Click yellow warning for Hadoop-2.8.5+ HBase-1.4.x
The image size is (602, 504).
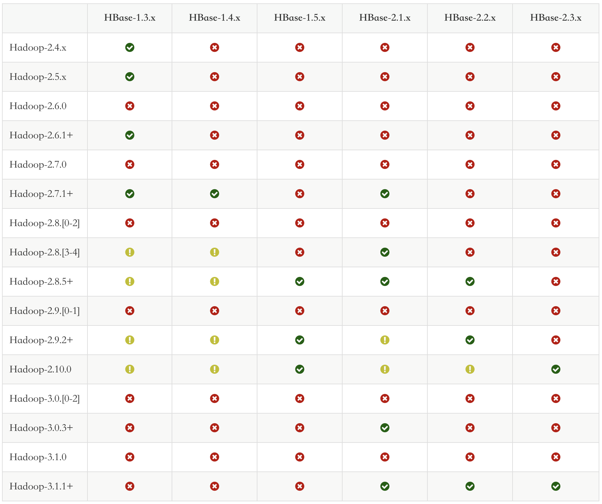[215, 282]
